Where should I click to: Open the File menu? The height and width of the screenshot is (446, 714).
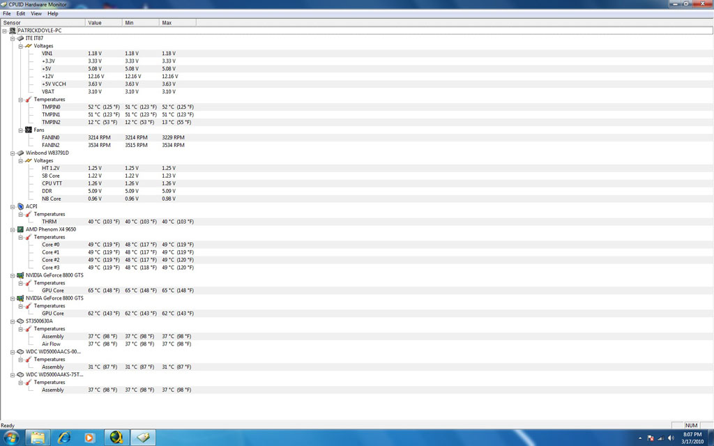click(6, 13)
